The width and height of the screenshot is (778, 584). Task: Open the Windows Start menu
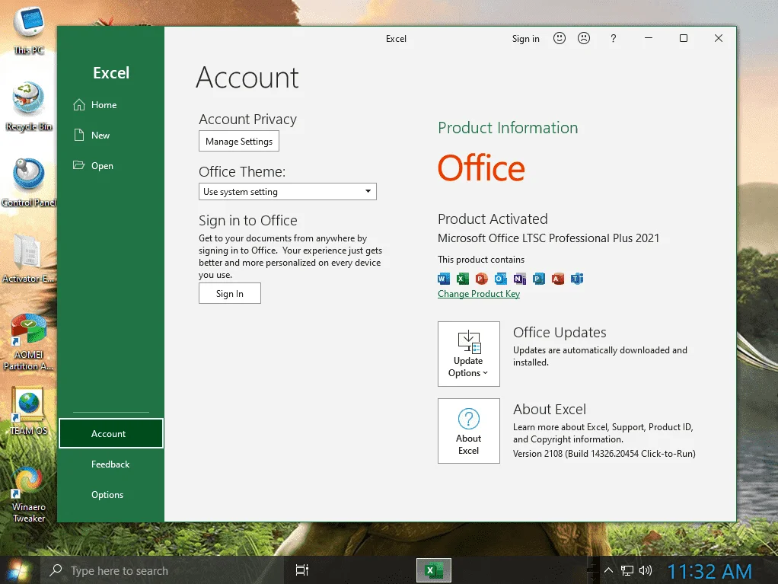tap(18, 570)
